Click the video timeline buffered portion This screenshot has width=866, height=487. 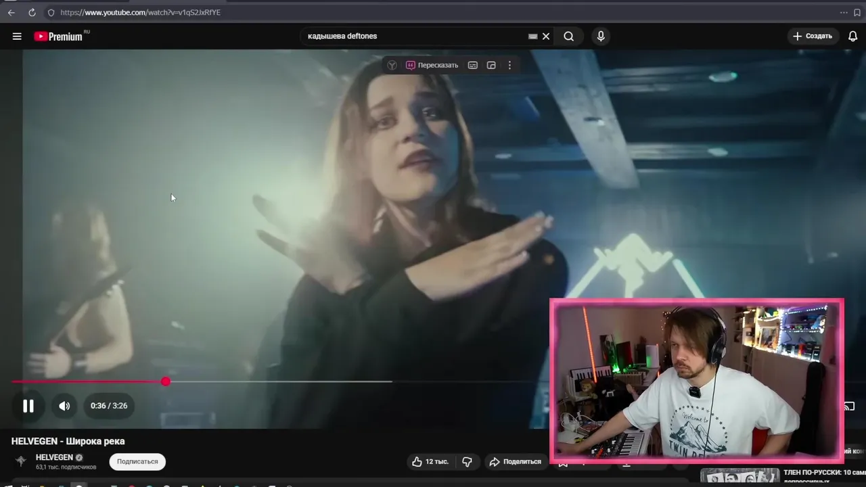click(x=279, y=382)
